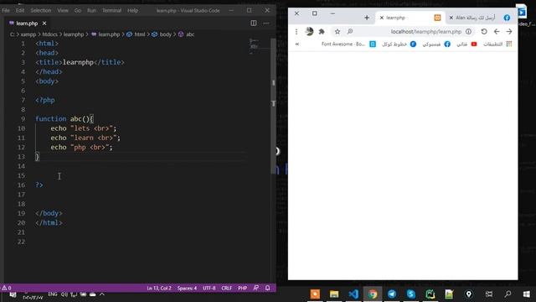Viewport: 536px width, 302px height.
Task: Click the </body> tag on line 19
Action: tap(49, 213)
